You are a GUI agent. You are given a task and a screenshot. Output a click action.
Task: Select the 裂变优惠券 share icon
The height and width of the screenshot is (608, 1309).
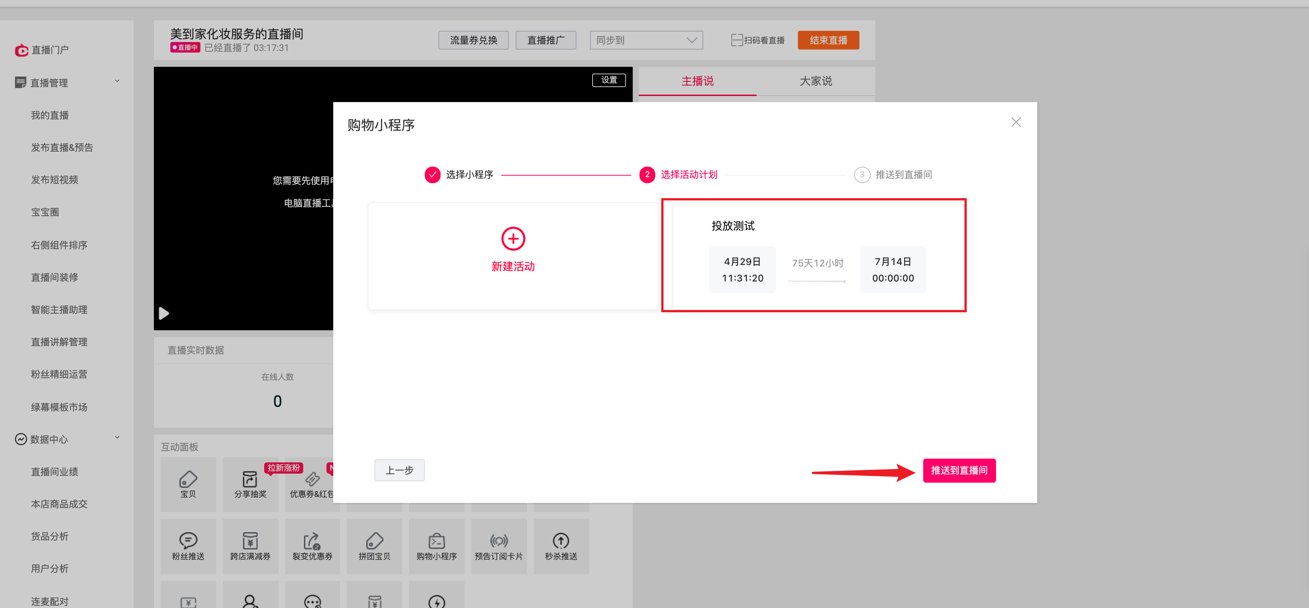312,540
